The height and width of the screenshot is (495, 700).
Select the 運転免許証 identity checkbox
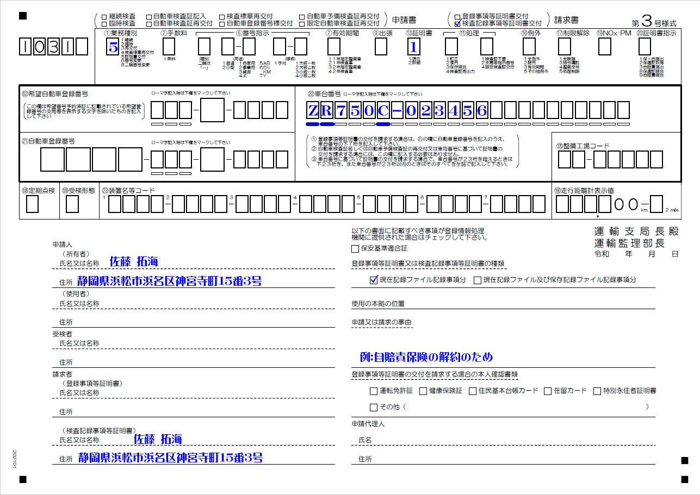click(x=373, y=391)
